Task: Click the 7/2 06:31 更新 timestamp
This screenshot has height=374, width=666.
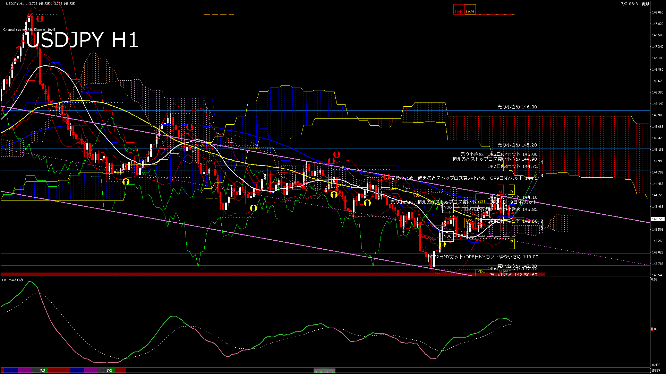Action: click(x=635, y=4)
